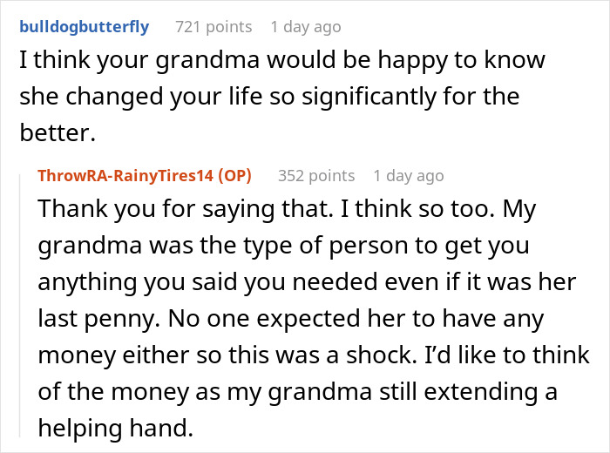Open the OP reply's '1 day ago' timestamp
This screenshot has width=610, height=453.
(x=409, y=176)
